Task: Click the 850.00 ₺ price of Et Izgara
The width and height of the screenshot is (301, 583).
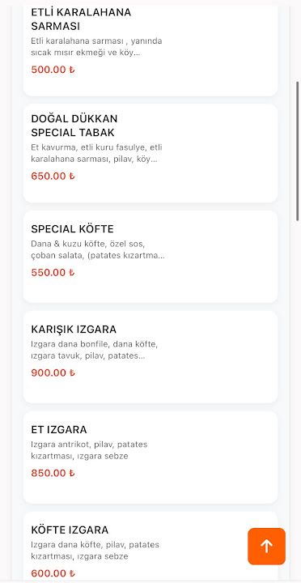Action: click(x=53, y=473)
